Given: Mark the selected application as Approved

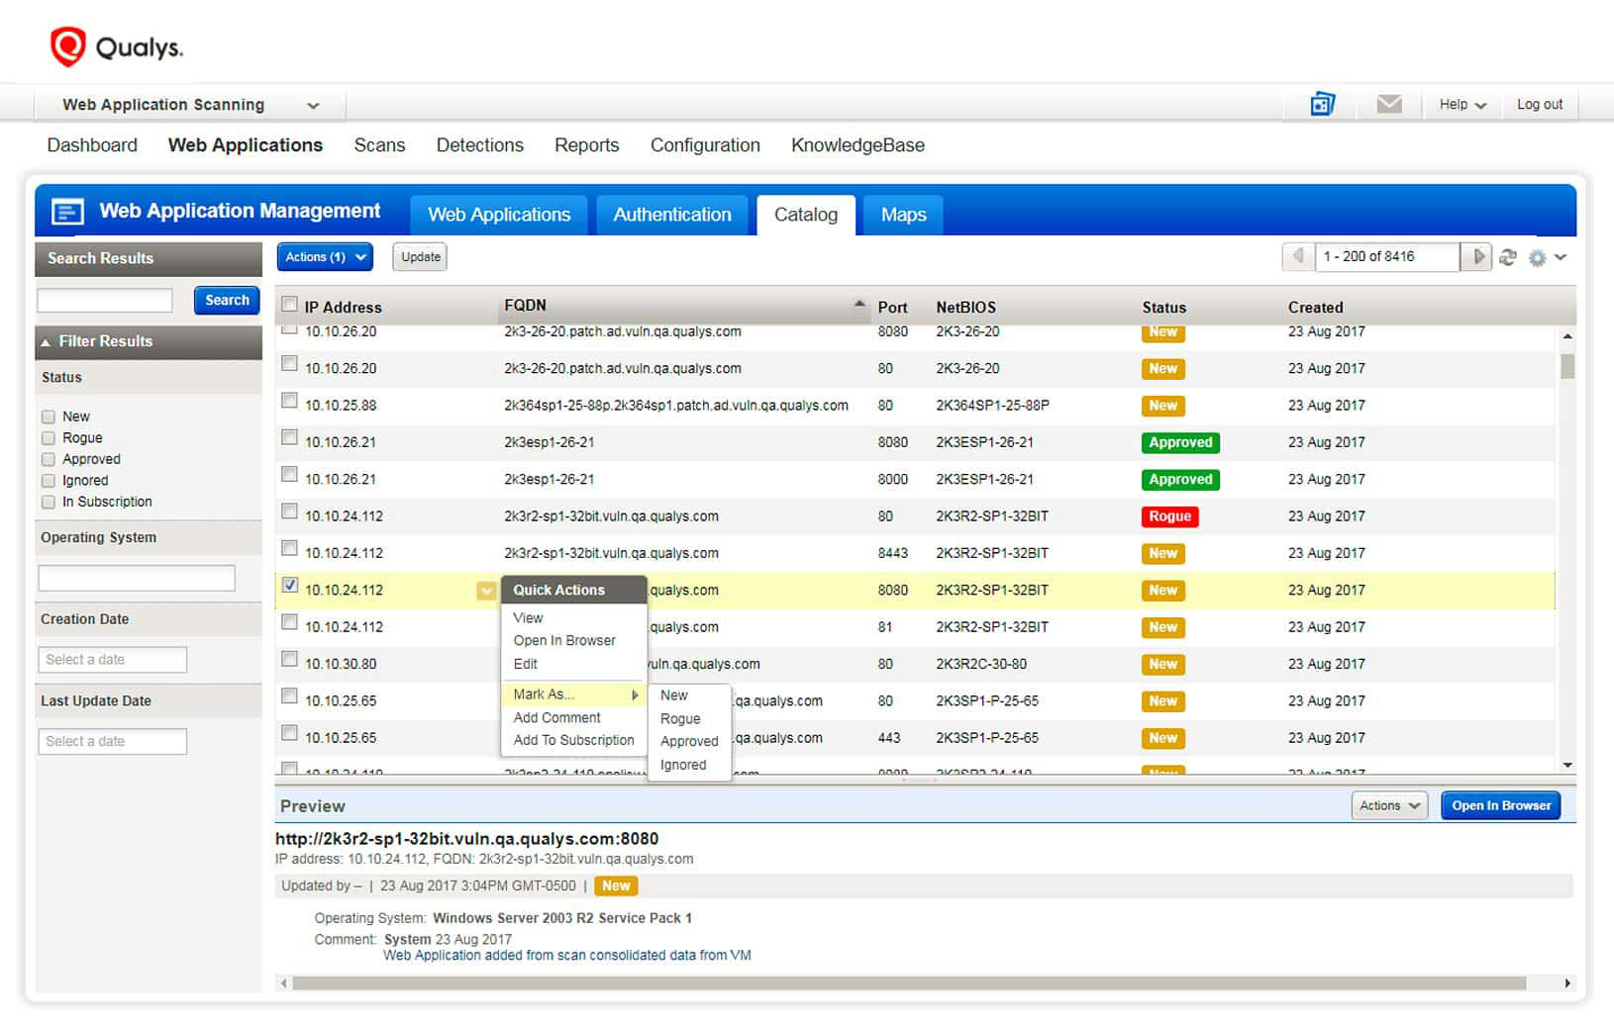Looking at the screenshot, I should 688,741.
